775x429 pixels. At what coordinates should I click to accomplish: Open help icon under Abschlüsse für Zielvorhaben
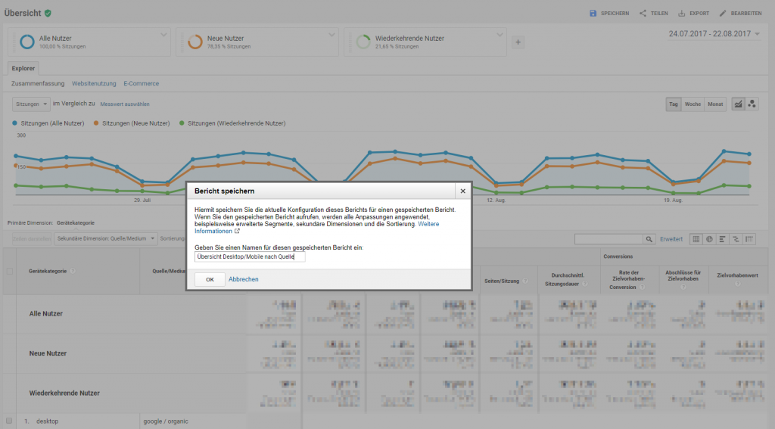point(683,286)
